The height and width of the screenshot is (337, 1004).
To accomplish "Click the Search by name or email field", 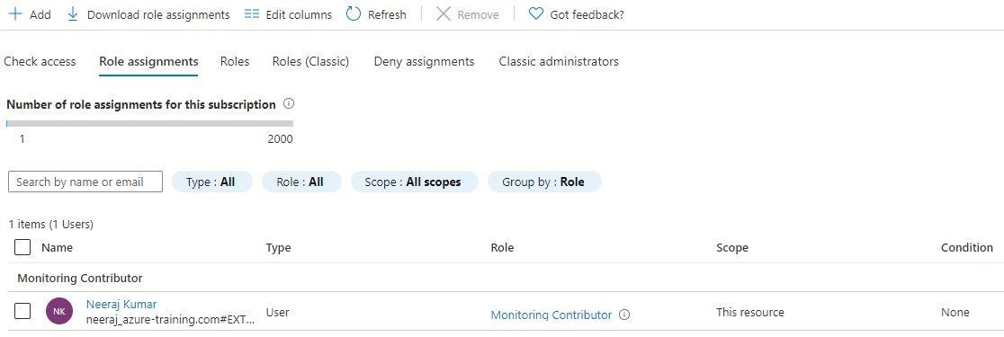I will point(85,182).
